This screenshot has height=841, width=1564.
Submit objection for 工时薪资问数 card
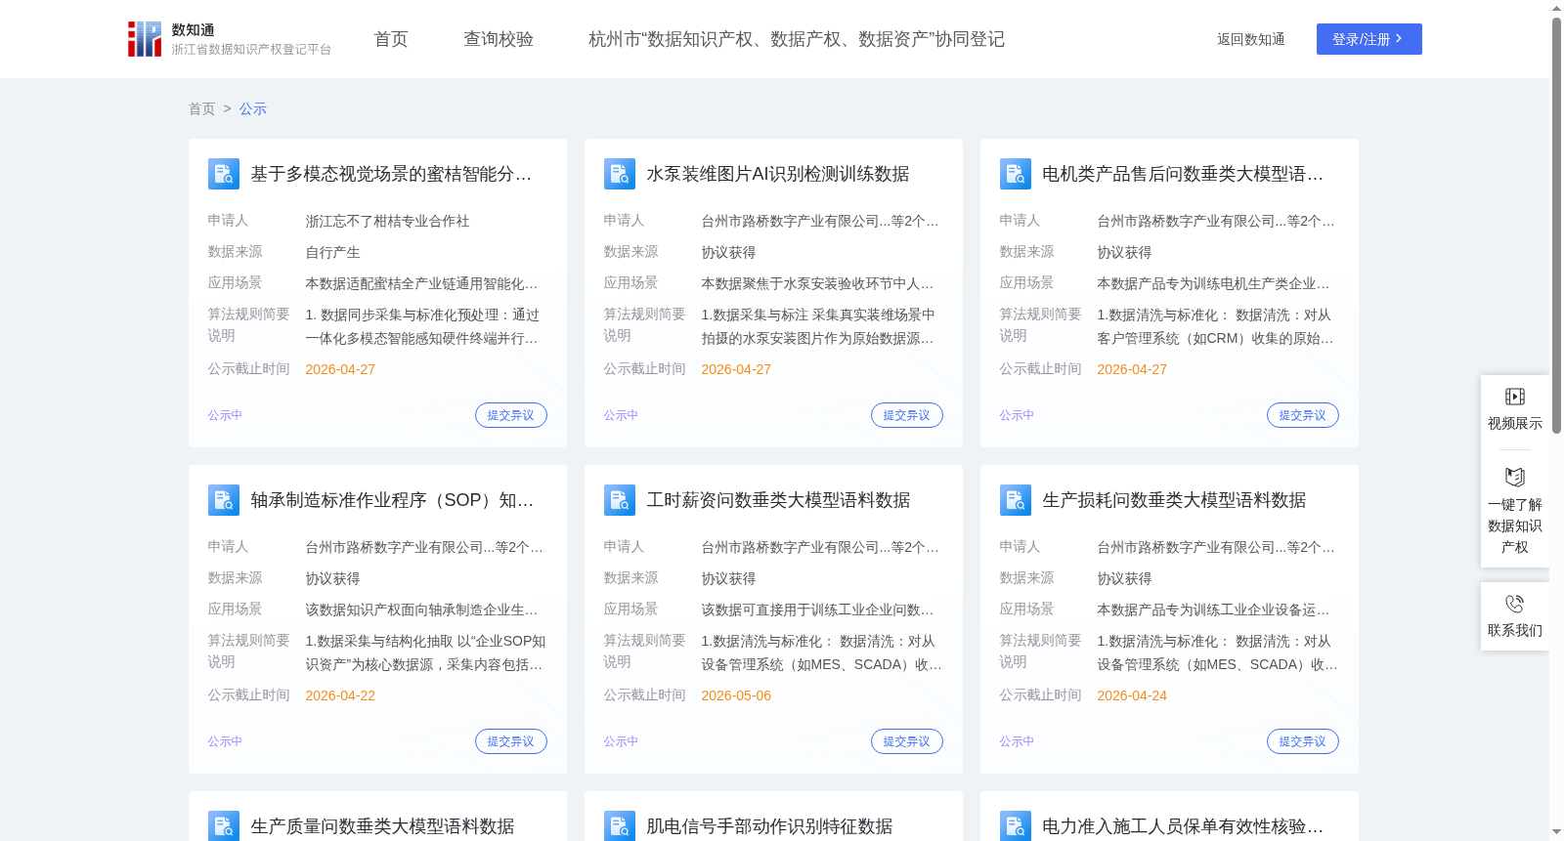pyautogui.click(x=907, y=741)
